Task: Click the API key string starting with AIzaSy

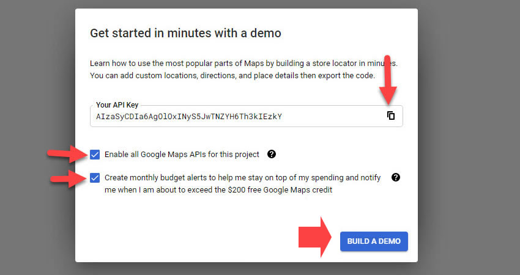Action: pos(188,116)
